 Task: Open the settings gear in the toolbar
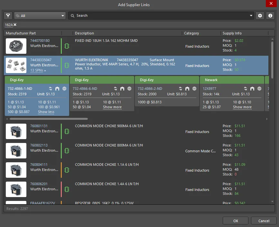point(260,15)
